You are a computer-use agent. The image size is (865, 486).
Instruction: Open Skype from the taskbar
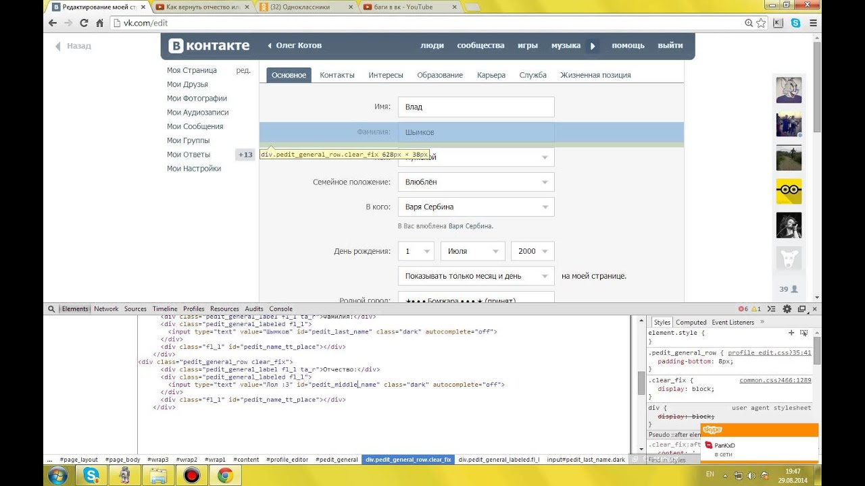[91, 475]
